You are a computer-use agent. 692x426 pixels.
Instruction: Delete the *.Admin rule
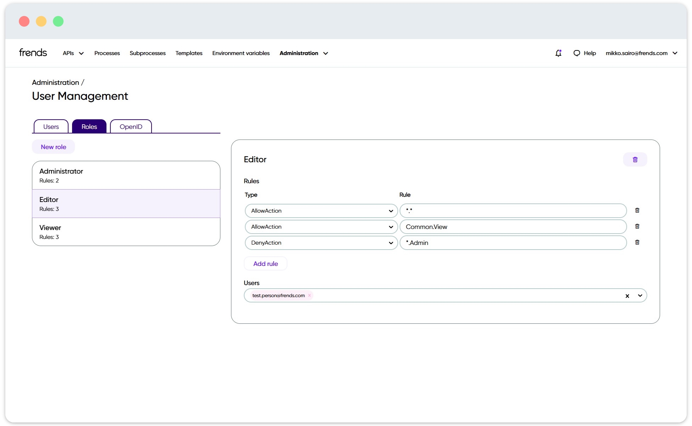637,242
